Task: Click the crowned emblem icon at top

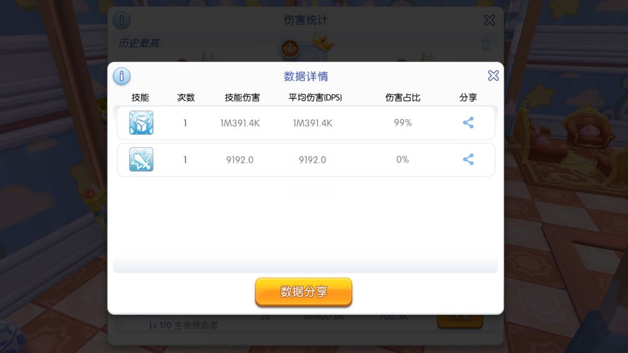Action: [290, 49]
